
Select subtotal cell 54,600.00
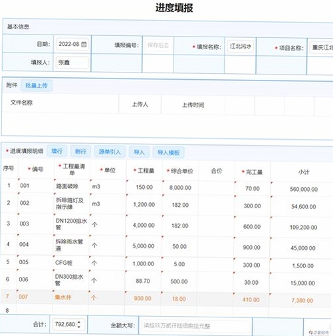[x=304, y=207]
